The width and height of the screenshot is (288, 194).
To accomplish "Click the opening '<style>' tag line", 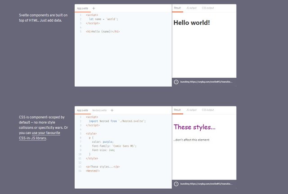I will coord(91,133).
